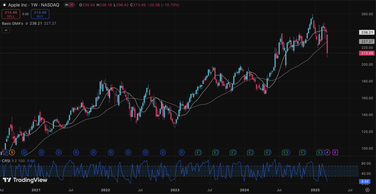
Task: Click the grey dash pill in the header
Action: [x=67, y=5]
